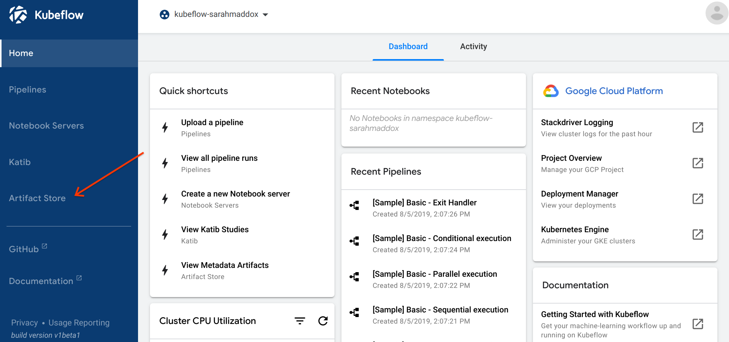The image size is (729, 342).
Task: Switch to the Activity tab
Action: click(x=473, y=46)
